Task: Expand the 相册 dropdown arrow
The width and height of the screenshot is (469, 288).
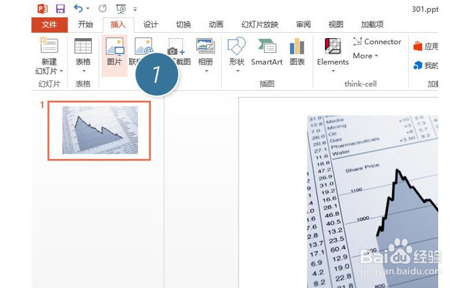Action: 206,71
